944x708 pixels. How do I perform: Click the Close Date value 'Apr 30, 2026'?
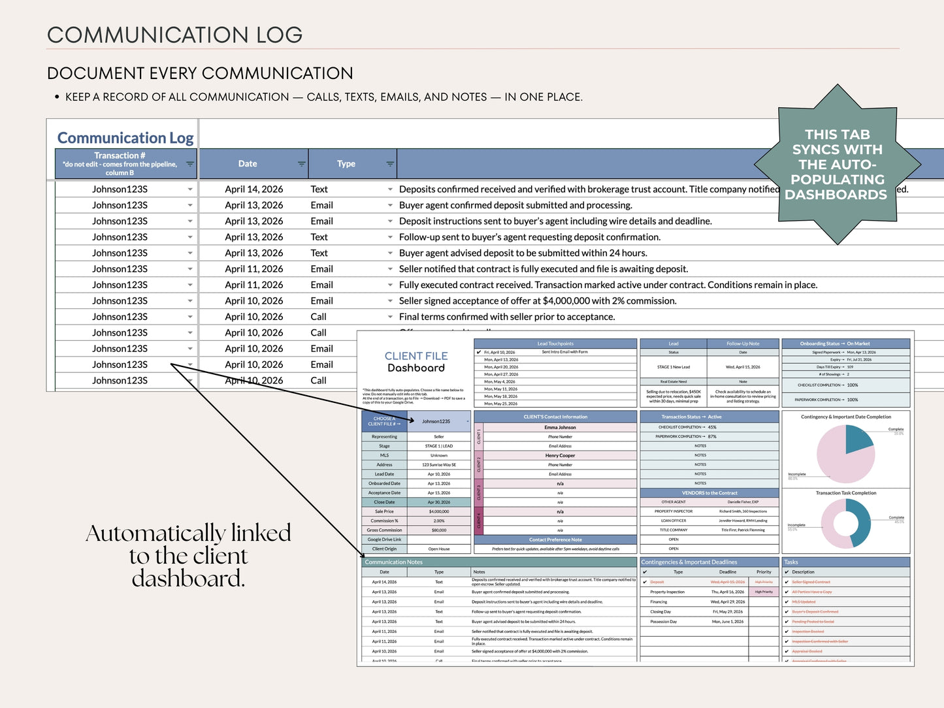coord(439,502)
